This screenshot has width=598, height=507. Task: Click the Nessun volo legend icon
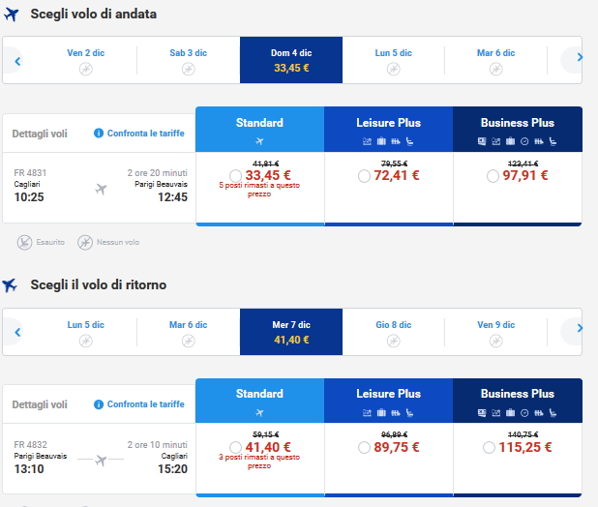click(x=84, y=242)
